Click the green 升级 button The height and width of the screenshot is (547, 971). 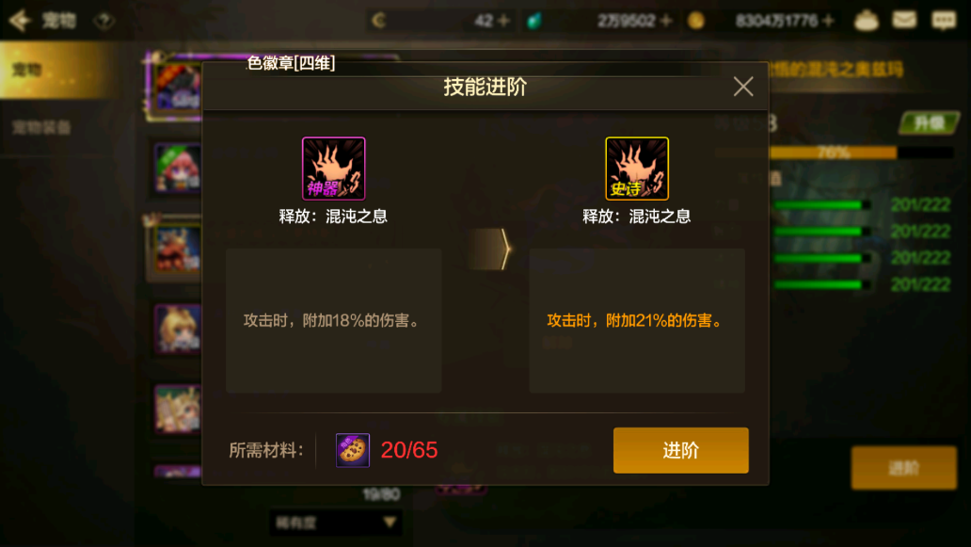[929, 123]
